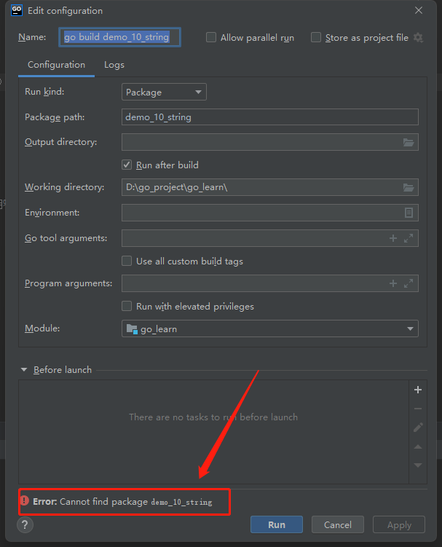Open the help question mark button
The image size is (442, 547).
coord(25,524)
